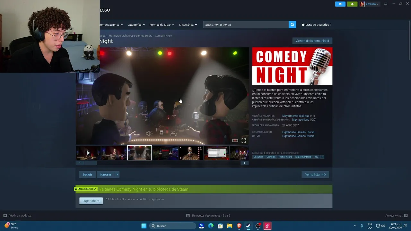Focus the Buscar en la tienda field
Screen dimensions: 411x231
246,25
